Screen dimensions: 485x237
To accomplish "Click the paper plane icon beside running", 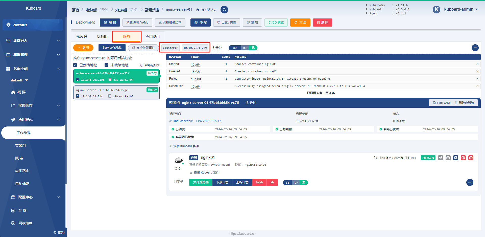I will point(440,158).
